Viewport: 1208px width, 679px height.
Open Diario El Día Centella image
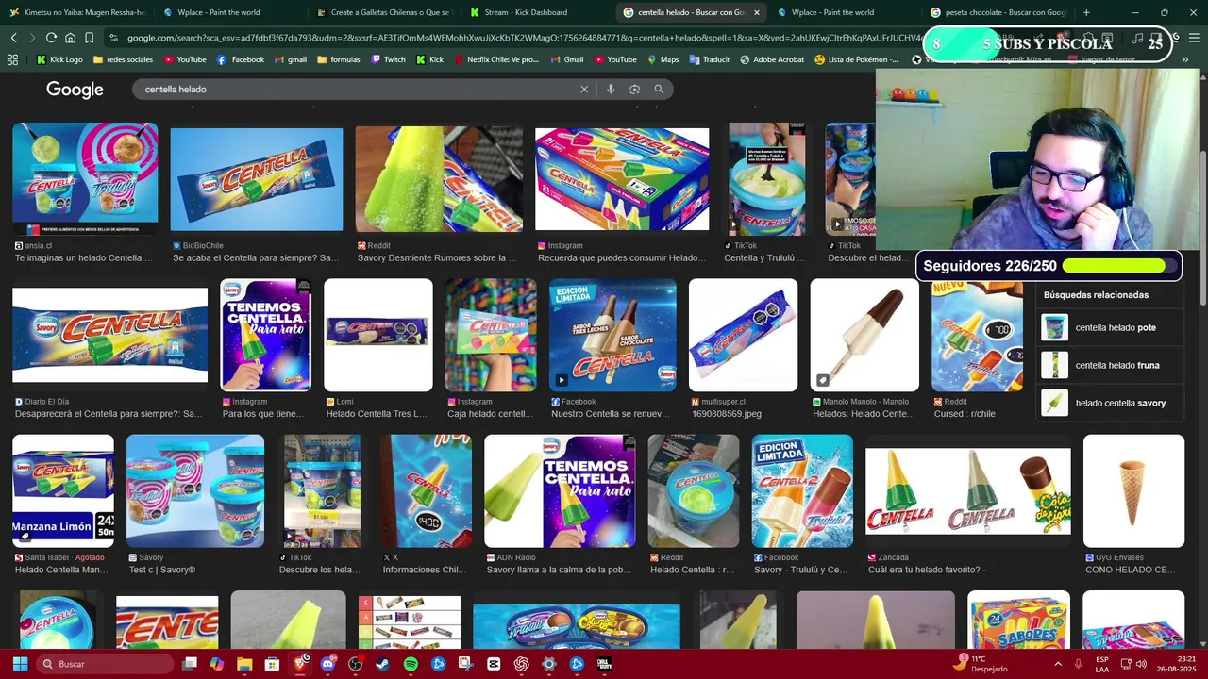click(109, 335)
